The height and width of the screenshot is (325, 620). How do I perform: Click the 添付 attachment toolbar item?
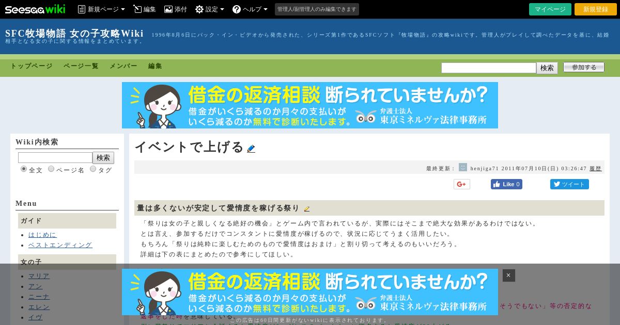(x=176, y=9)
